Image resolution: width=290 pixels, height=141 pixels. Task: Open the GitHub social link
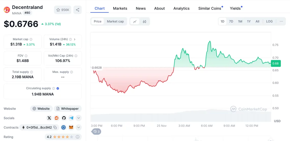64,118
